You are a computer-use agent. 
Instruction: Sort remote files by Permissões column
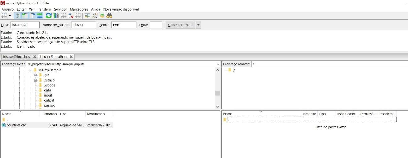(x=367, y=114)
